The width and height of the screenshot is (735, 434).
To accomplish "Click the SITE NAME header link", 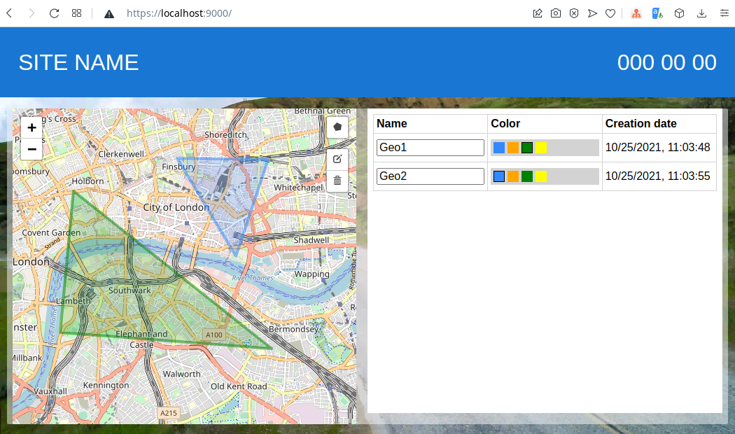I will 78,62.
